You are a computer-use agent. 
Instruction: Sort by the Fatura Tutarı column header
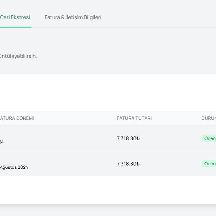(x=134, y=118)
